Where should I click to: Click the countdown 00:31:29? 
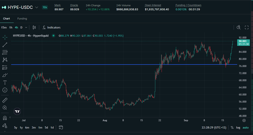tap(194, 10)
